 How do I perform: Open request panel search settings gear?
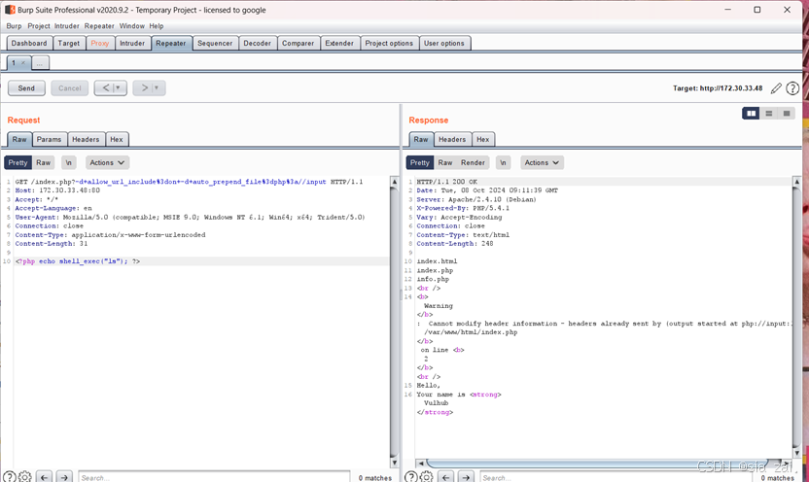coord(24,477)
